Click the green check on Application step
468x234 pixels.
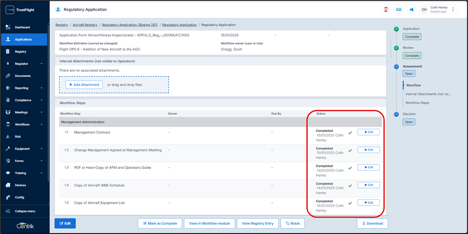[396, 29]
